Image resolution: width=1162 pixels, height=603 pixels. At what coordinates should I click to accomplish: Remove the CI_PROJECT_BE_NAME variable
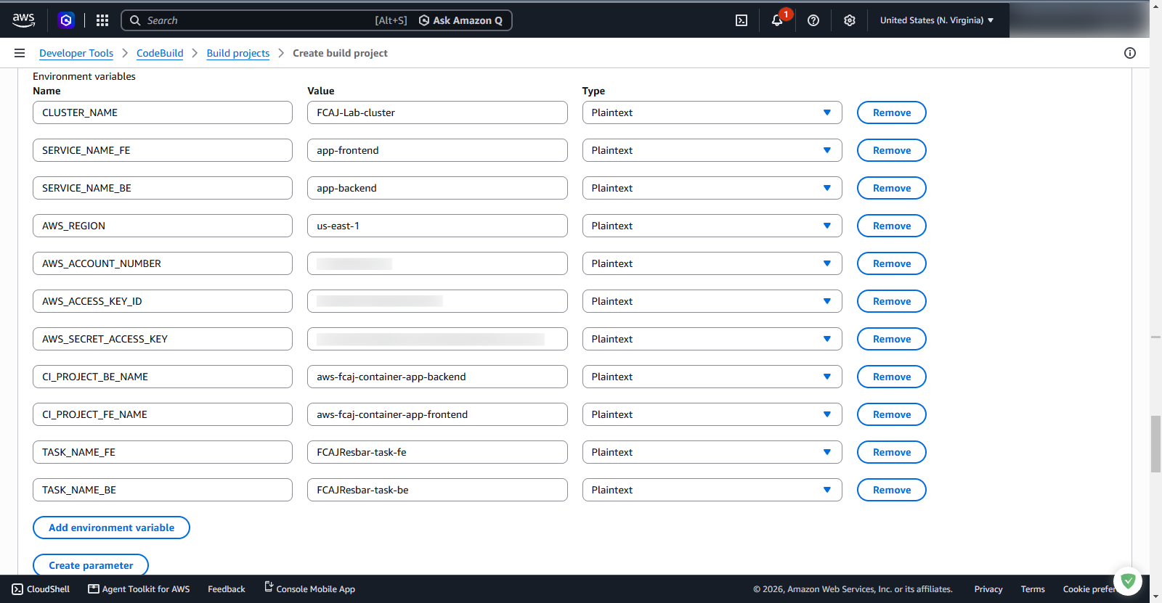click(892, 377)
